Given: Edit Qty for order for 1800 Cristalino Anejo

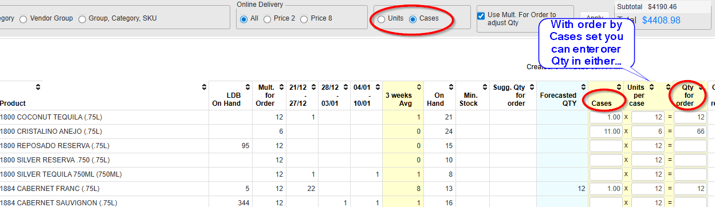Looking at the screenshot, I should tap(690, 132).
